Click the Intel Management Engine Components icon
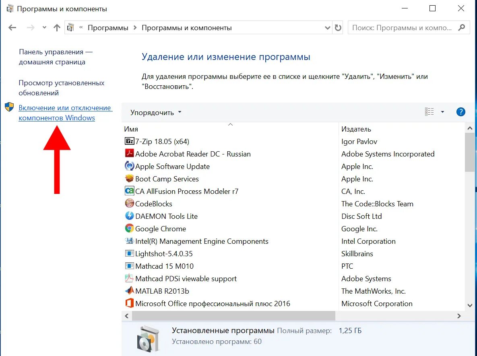 (x=129, y=241)
